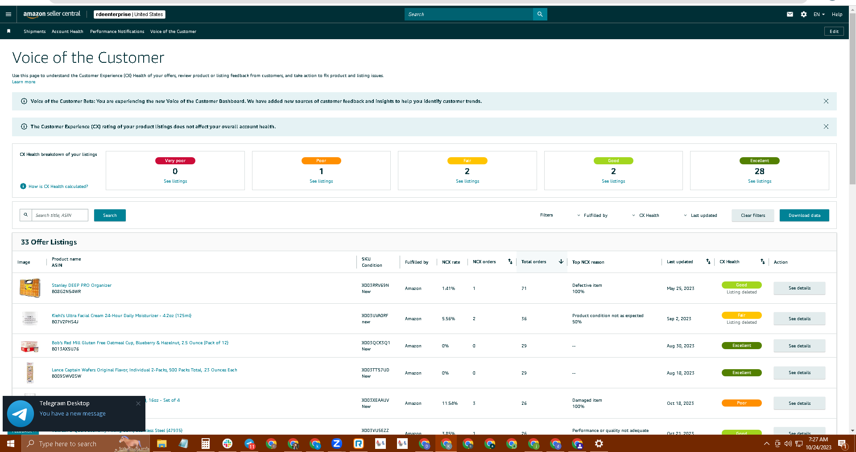Image resolution: width=856 pixels, height=452 pixels.
Task: Open Zoom from the taskbar
Action: 337,444
